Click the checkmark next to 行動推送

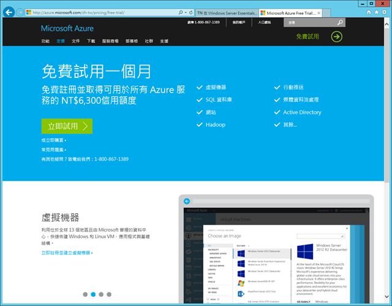coord(277,87)
